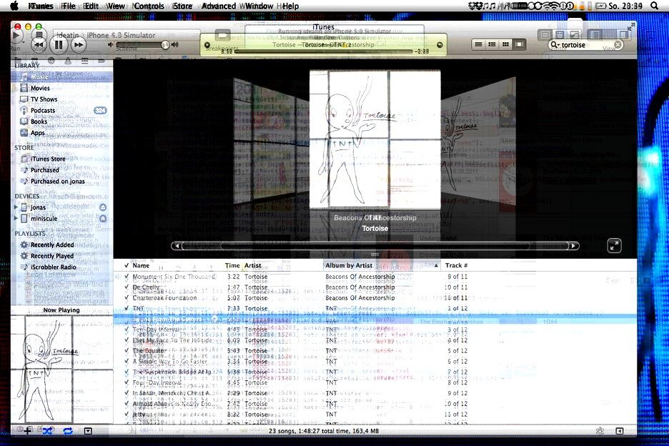The height and width of the screenshot is (446, 669).
Task: Click the Cover Flow scrollbar track
Action: (x=375, y=246)
